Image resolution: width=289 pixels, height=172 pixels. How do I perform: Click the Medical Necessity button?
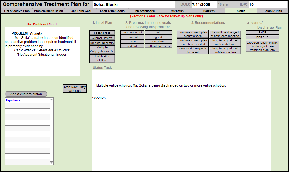click(x=102, y=43)
